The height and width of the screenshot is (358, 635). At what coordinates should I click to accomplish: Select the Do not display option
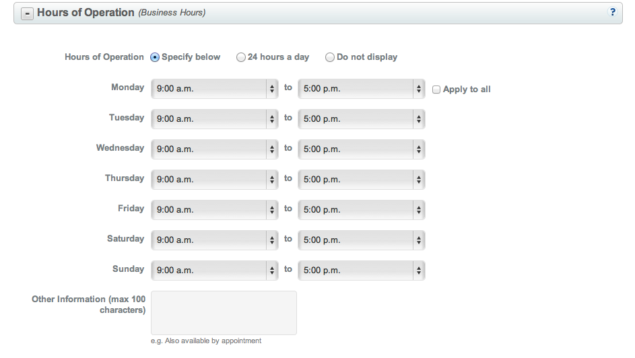tap(330, 57)
